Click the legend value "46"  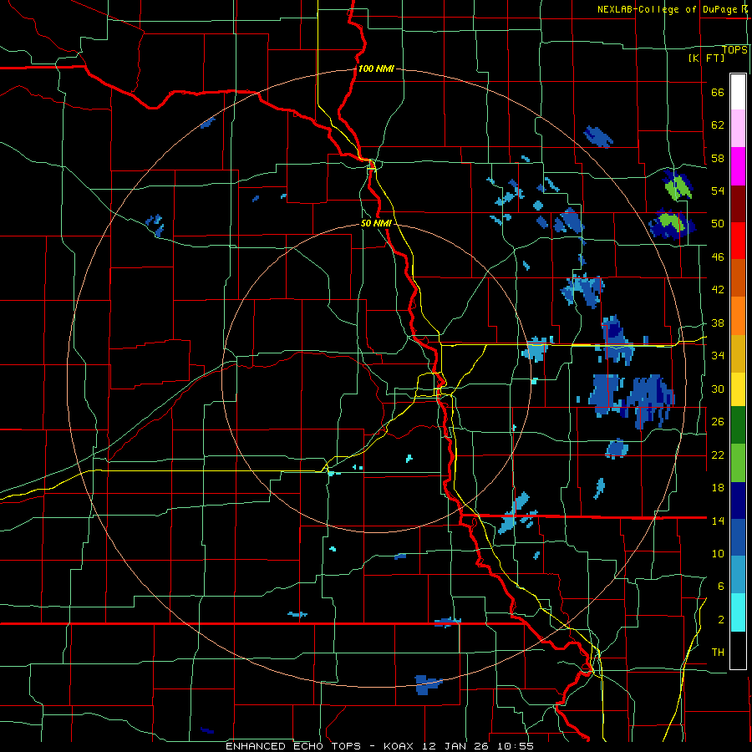(718, 257)
